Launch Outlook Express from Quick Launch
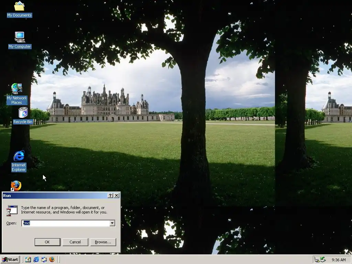The height and width of the screenshot is (264, 352). tap(44, 260)
